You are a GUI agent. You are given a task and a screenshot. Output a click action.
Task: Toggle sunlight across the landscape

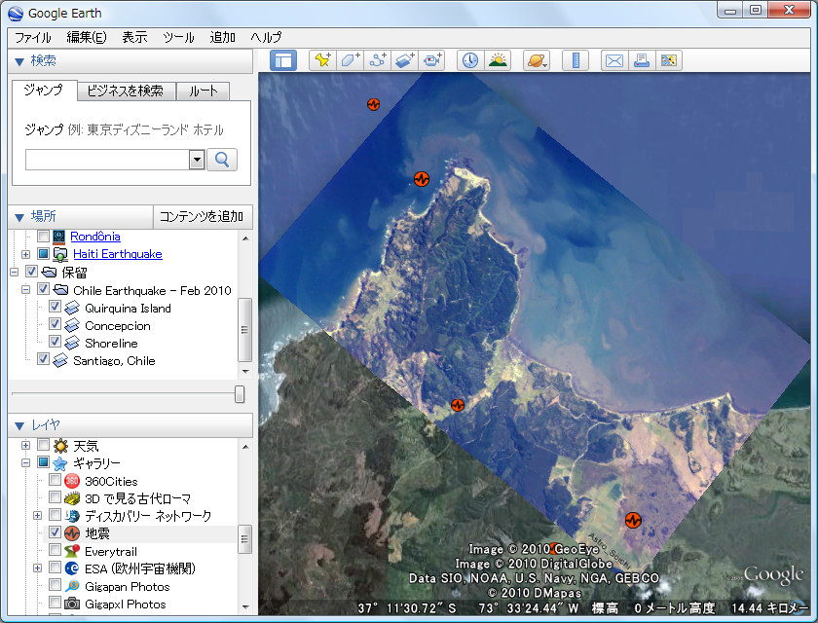[498, 60]
